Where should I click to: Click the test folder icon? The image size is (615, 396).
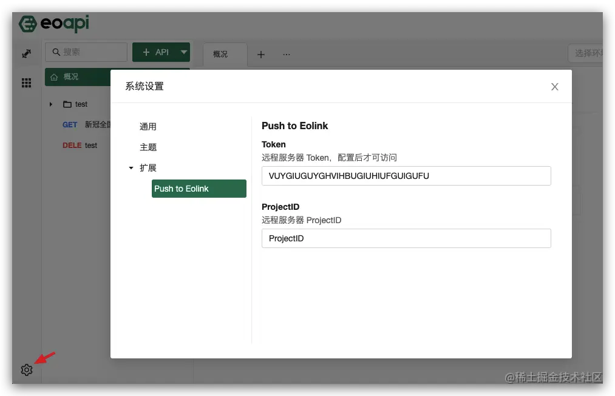coord(67,104)
